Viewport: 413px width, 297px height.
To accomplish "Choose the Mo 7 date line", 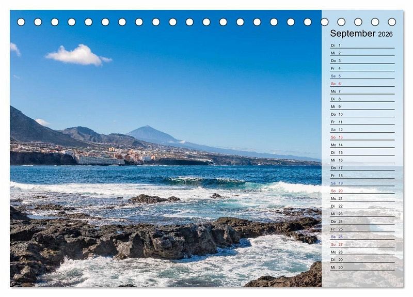I will point(362,91).
